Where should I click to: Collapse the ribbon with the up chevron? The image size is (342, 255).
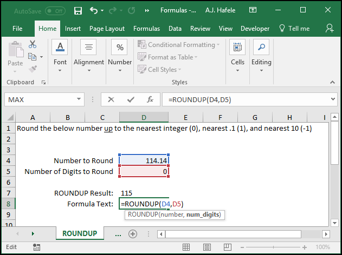(x=332, y=82)
